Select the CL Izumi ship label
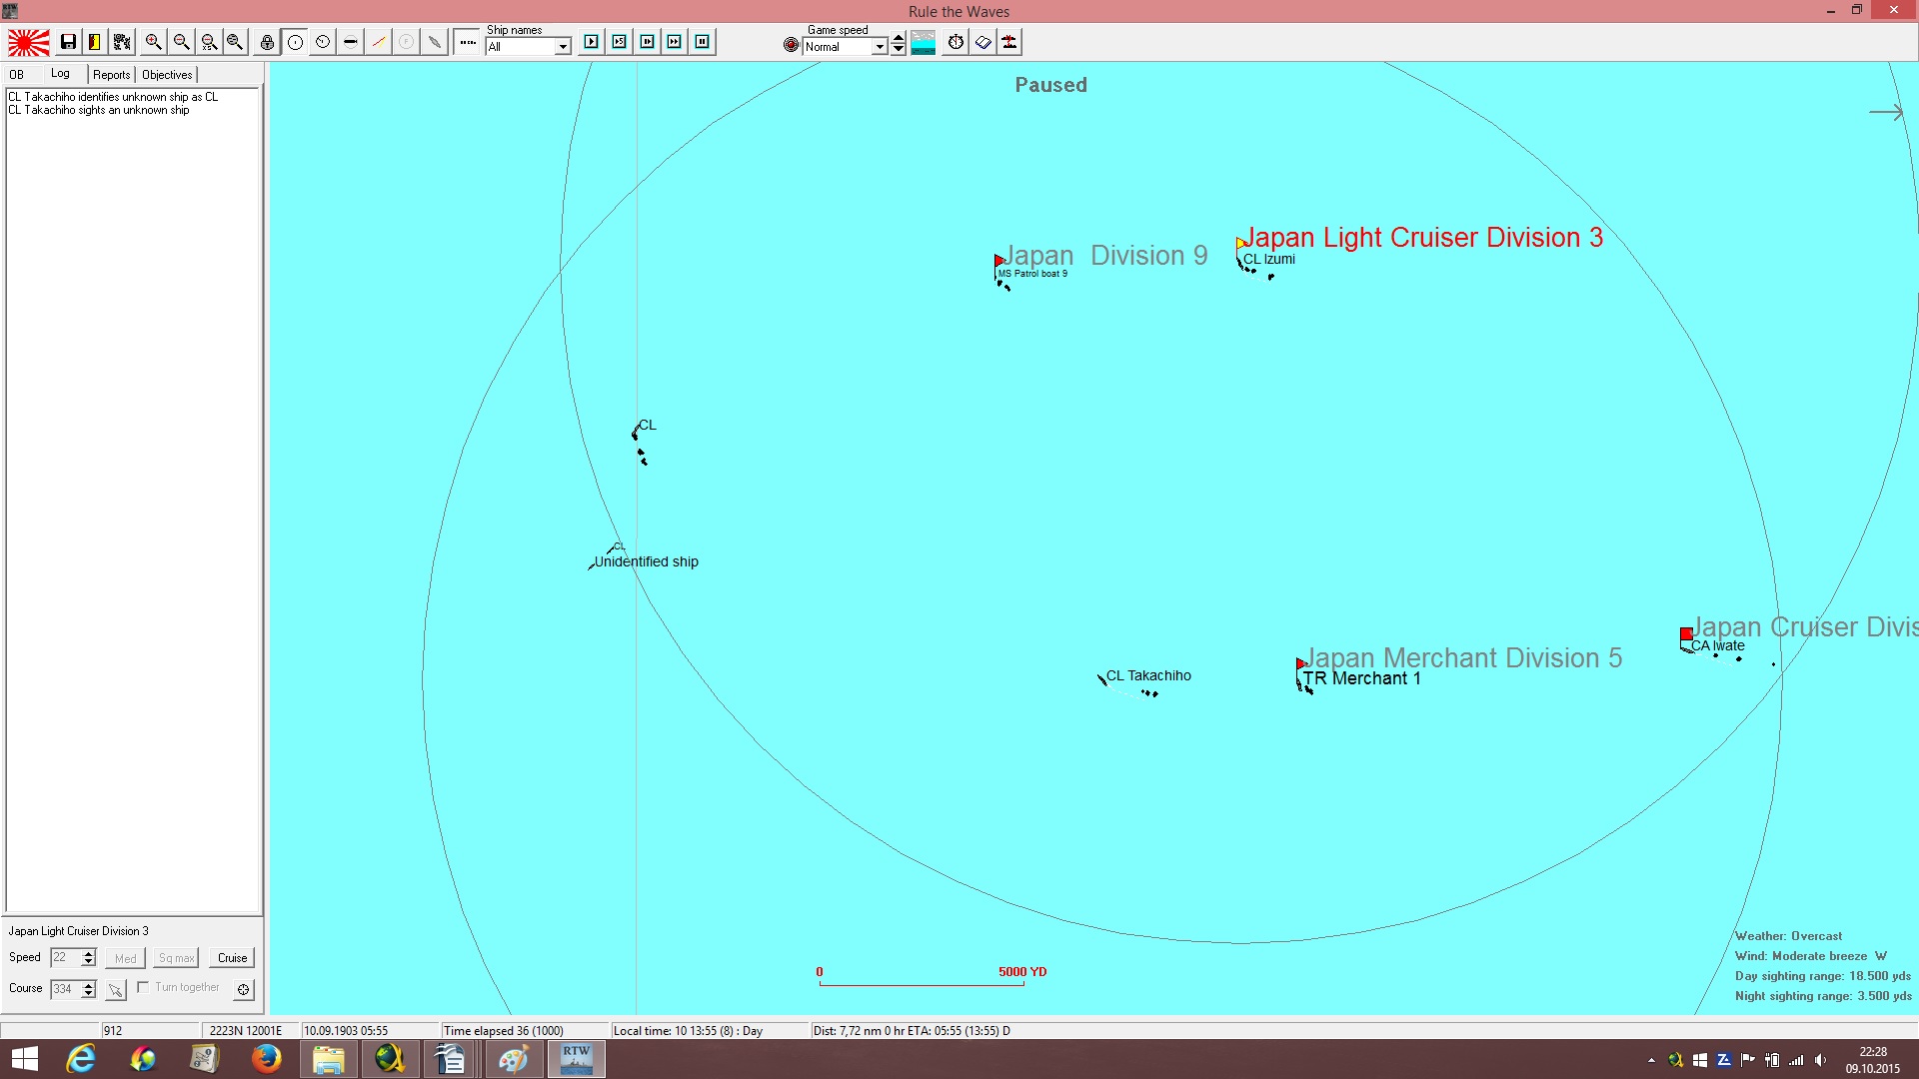 (x=1269, y=260)
